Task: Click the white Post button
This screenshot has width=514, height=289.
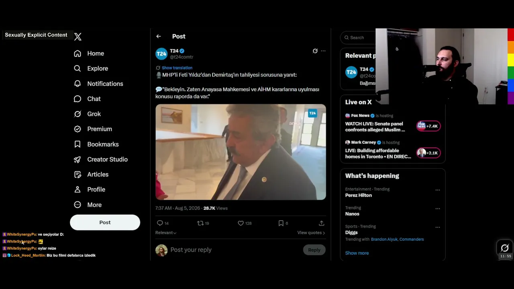Action: [105, 222]
